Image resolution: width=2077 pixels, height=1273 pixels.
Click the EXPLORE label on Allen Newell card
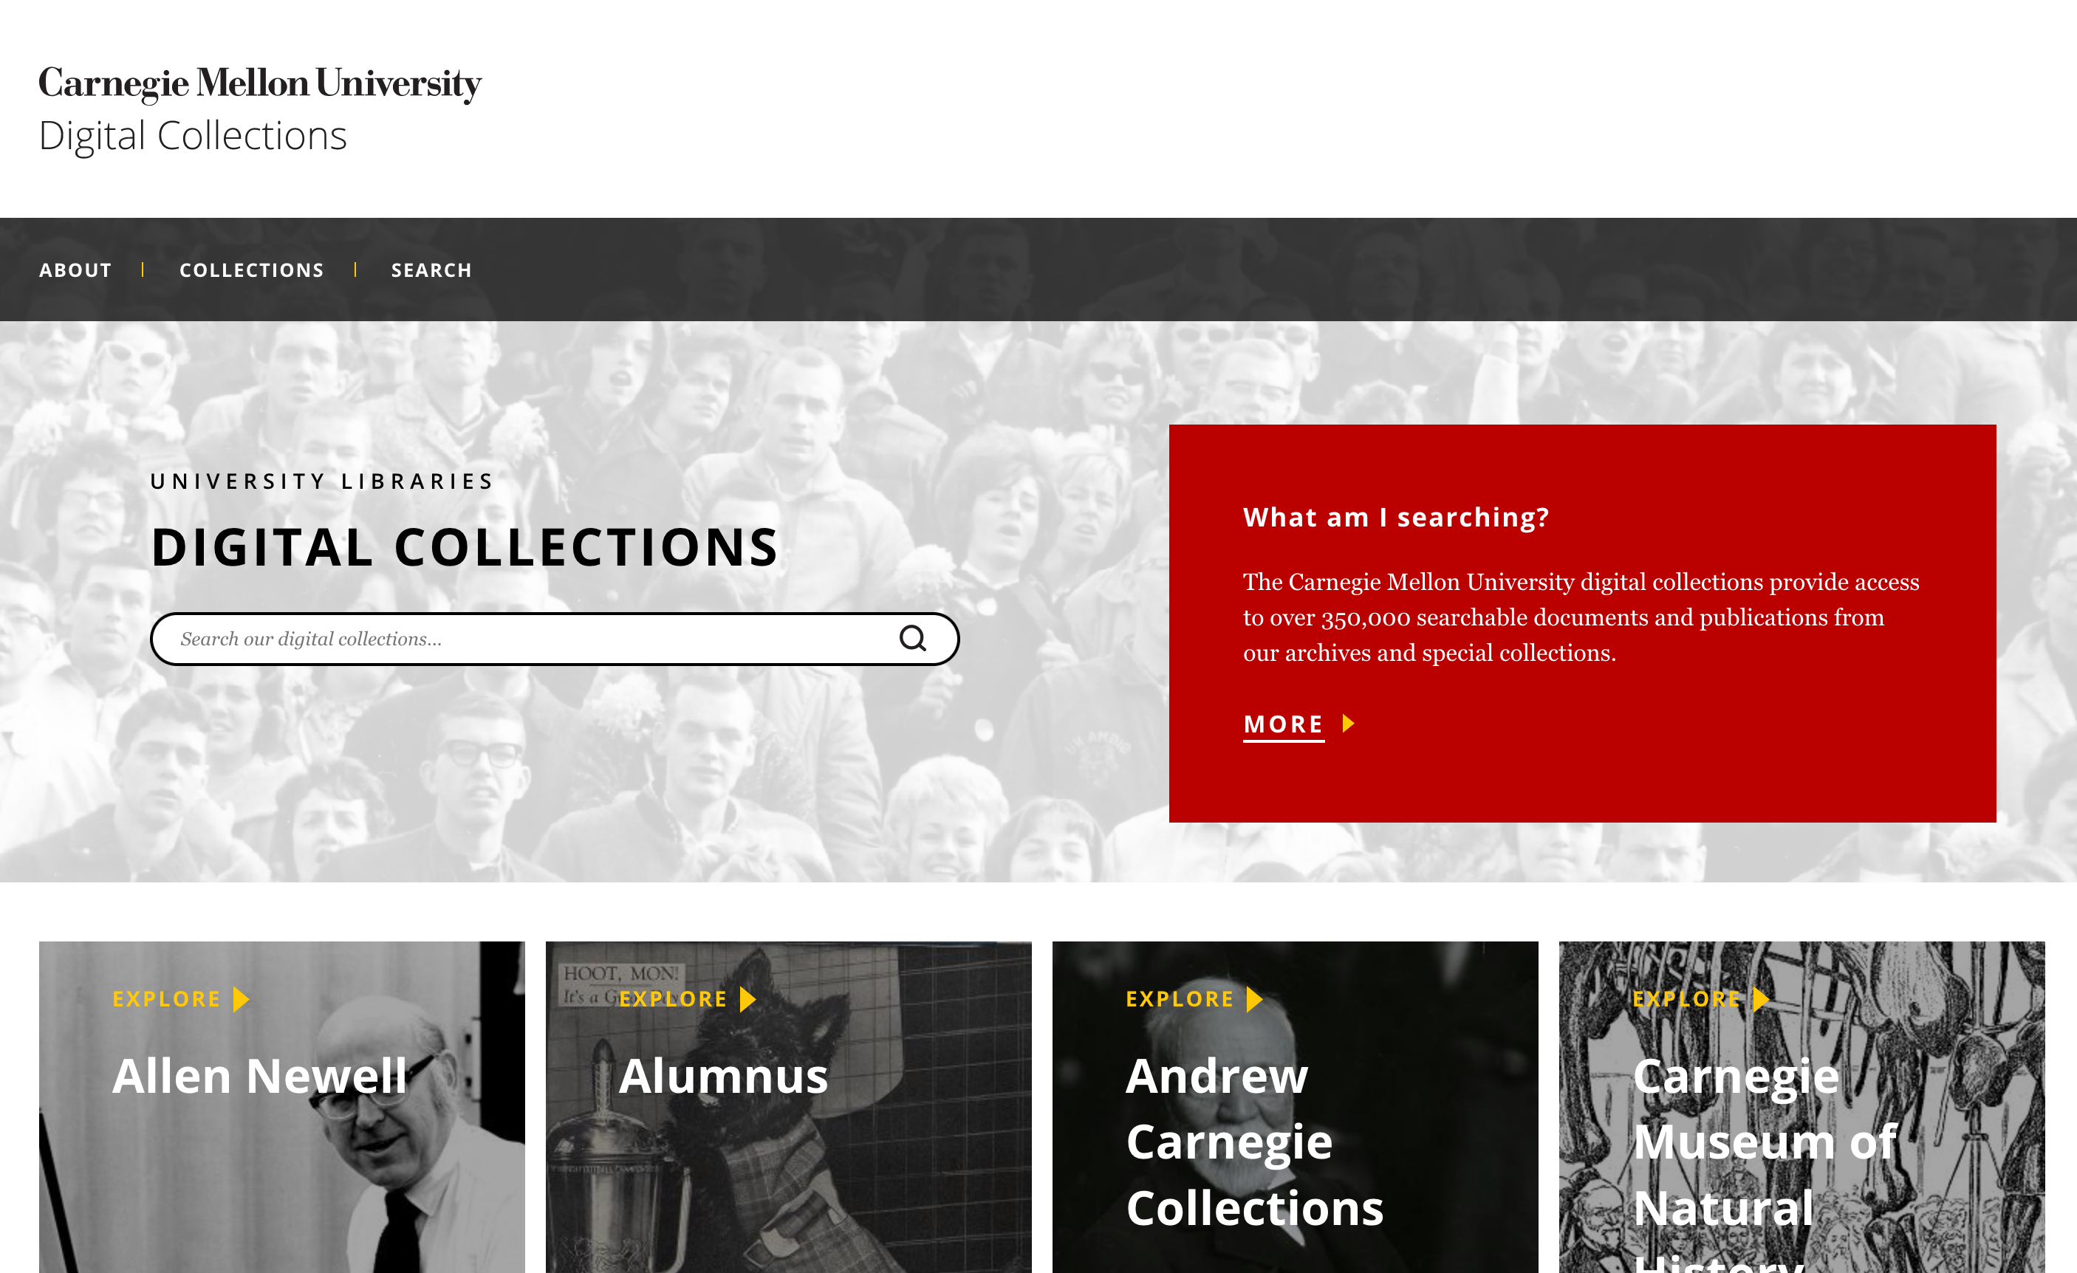coord(167,999)
